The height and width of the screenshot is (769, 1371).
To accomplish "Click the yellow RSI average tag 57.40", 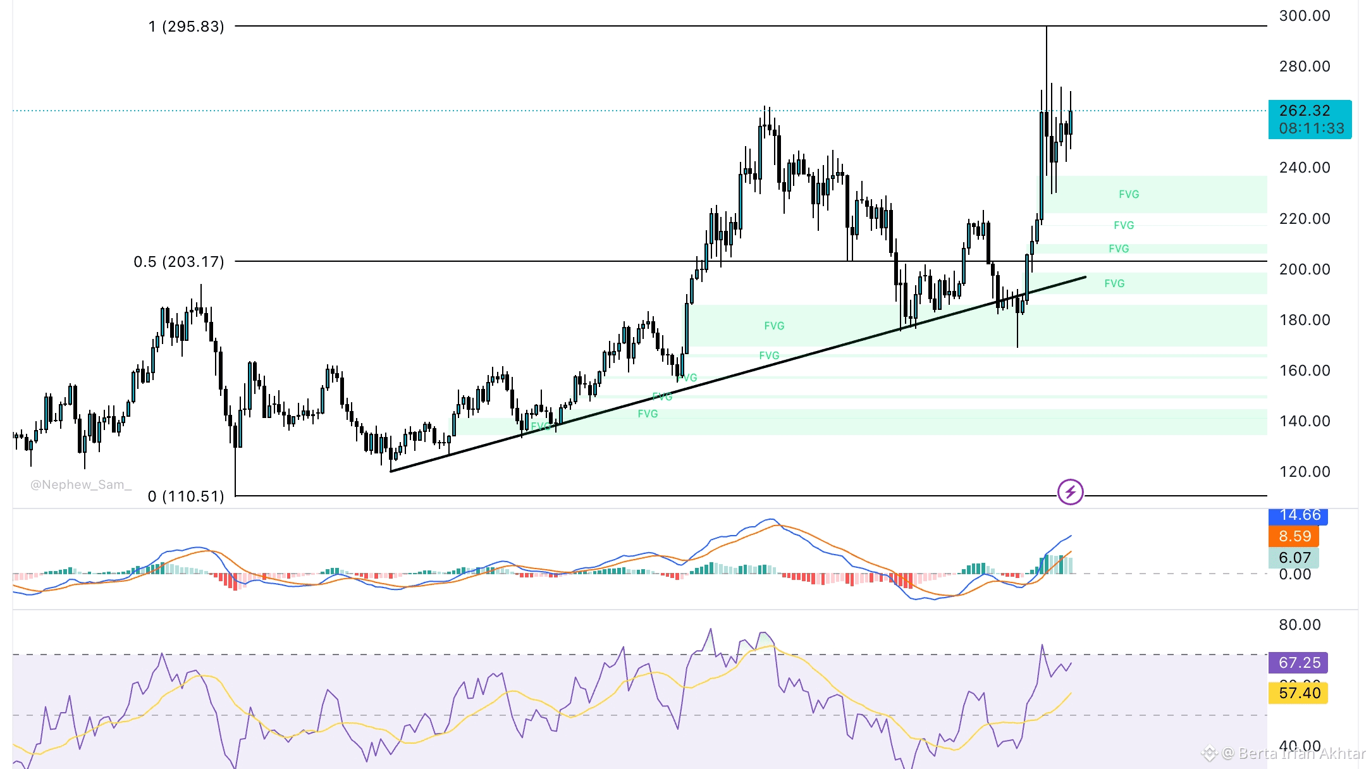I will pyautogui.click(x=1299, y=693).
